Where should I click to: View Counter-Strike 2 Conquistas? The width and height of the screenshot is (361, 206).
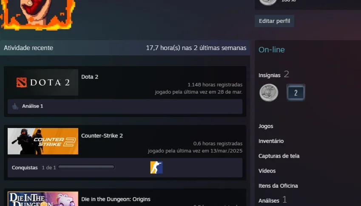coord(25,168)
